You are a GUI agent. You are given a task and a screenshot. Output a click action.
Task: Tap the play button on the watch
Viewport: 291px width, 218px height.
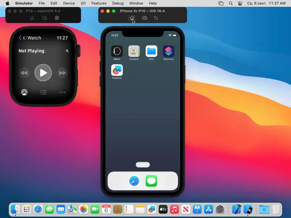(x=43, y=73)
